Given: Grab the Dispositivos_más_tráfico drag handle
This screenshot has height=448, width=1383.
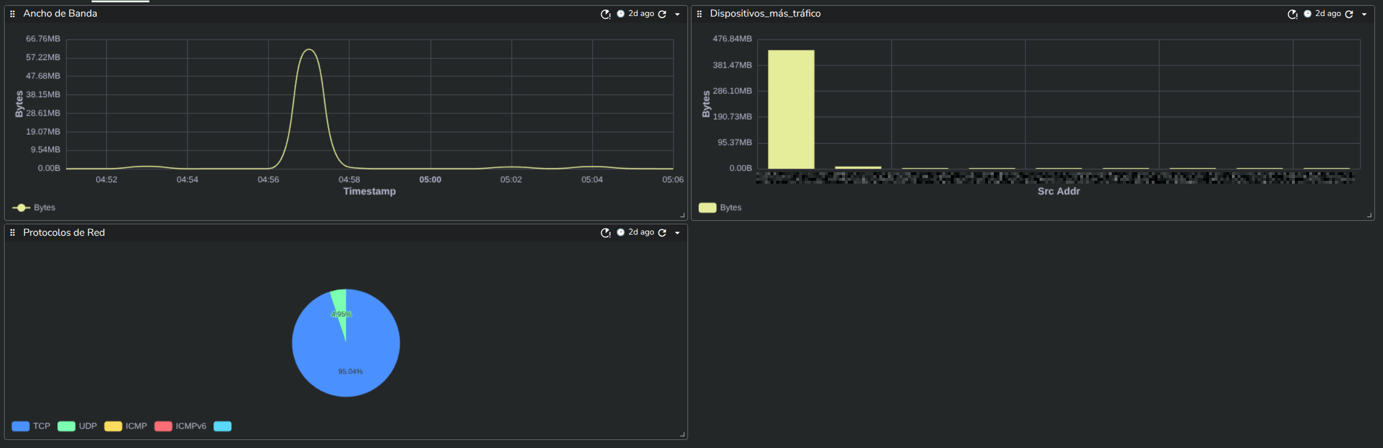Looking at the screenshot, I should pyautogui.click(x=700, y=14).
